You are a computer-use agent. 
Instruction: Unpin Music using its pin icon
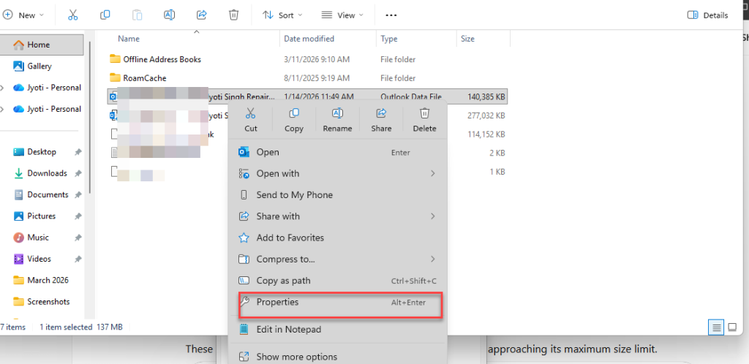click(x=78, y=238)
